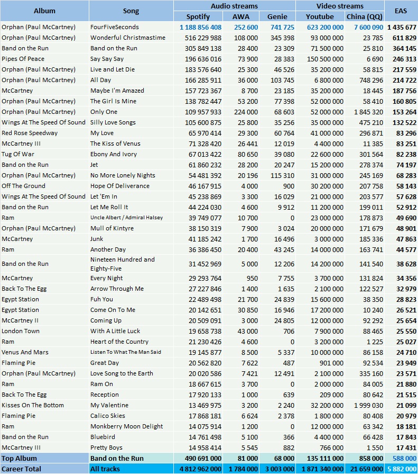Click the With A Little Luck cell

point(131,330)
